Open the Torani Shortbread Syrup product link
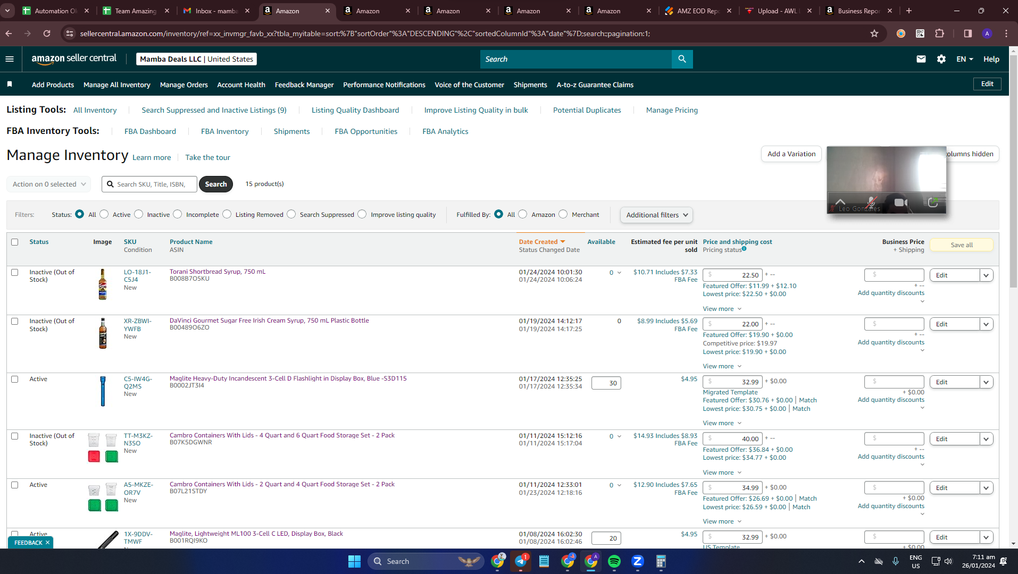The image size is (1018, 574). point(218,272)
